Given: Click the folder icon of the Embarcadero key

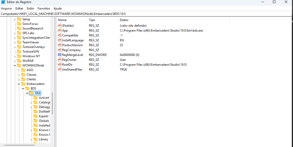Looking at the screenshot, I should point(23,84).
